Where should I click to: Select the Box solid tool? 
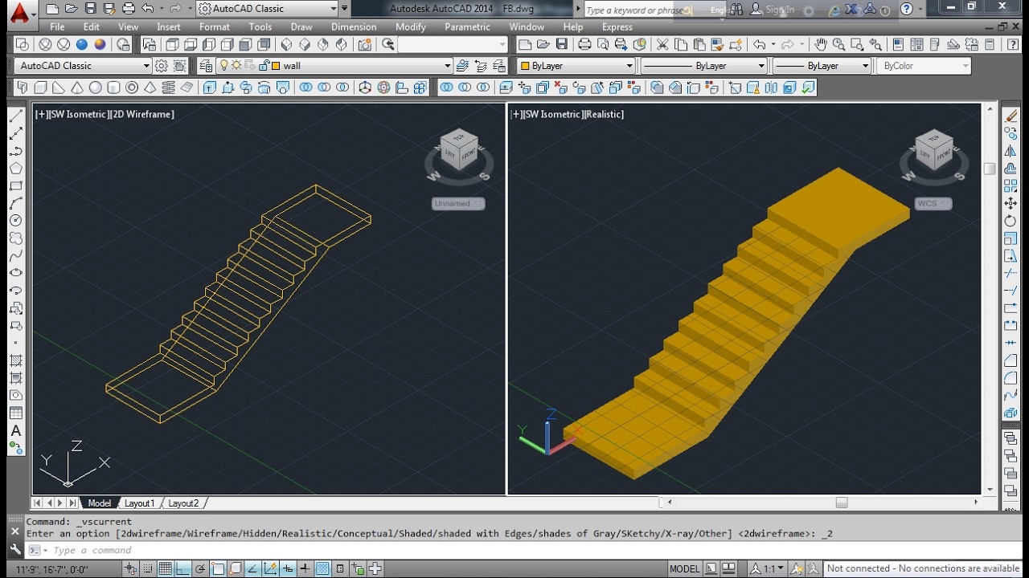pyautogui.click(x=40, y=88)
